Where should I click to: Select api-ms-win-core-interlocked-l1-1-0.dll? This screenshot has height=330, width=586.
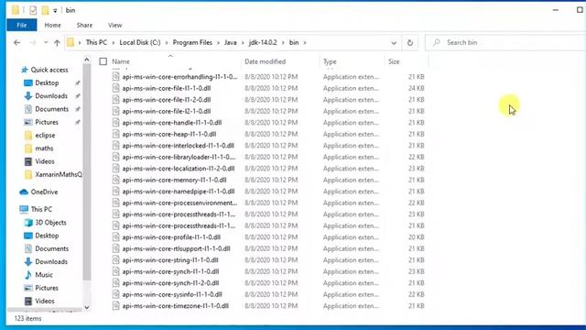pos(178,146)
